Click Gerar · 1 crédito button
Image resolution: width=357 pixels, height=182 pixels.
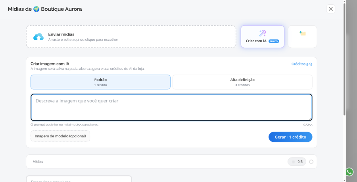point(290,137)
